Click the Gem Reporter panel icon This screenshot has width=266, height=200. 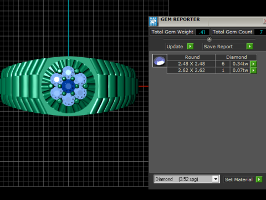pyautogui.click(x=153, y=21)
